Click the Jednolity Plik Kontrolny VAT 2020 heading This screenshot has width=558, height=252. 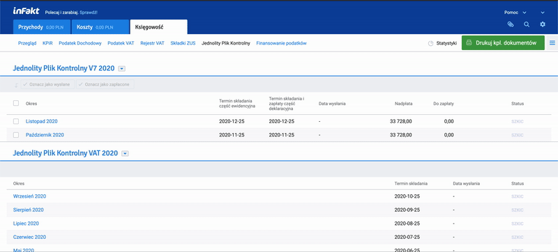[x=65, y=153]
